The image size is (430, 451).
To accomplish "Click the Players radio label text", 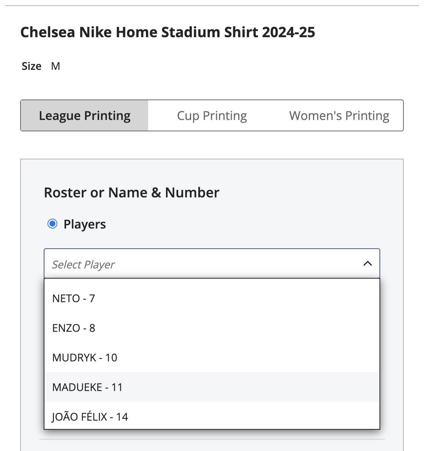I will 85,224.
